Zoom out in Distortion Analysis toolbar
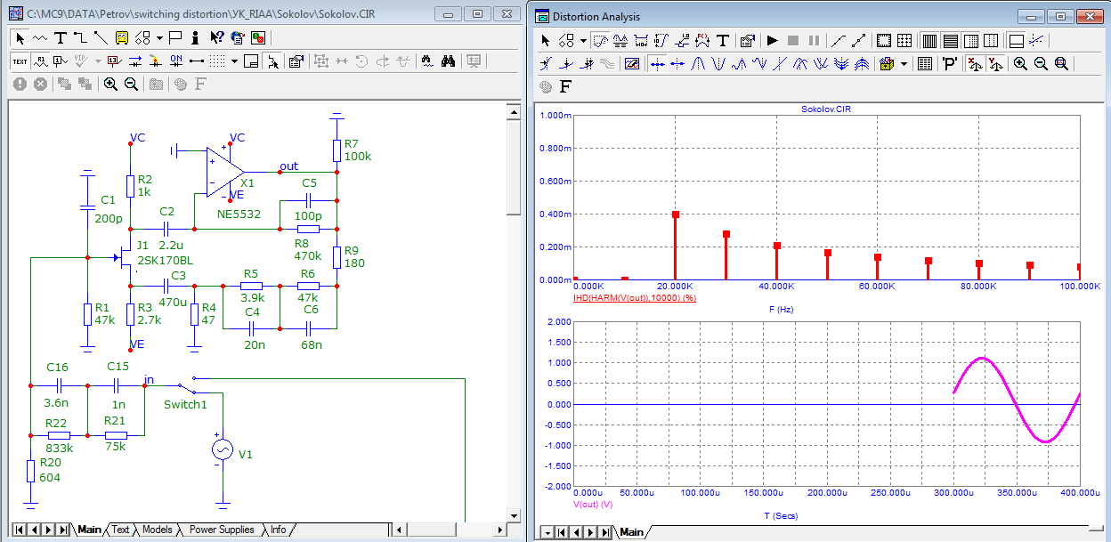The width and height of the screenshot is (1111, 542). tap(1041, 63)
